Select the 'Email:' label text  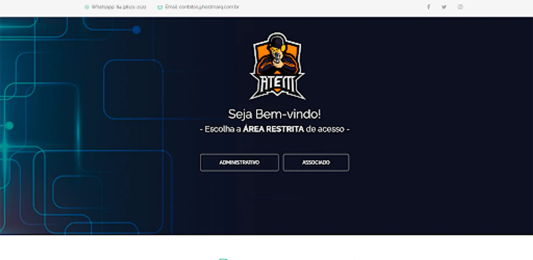pos(171,7)
